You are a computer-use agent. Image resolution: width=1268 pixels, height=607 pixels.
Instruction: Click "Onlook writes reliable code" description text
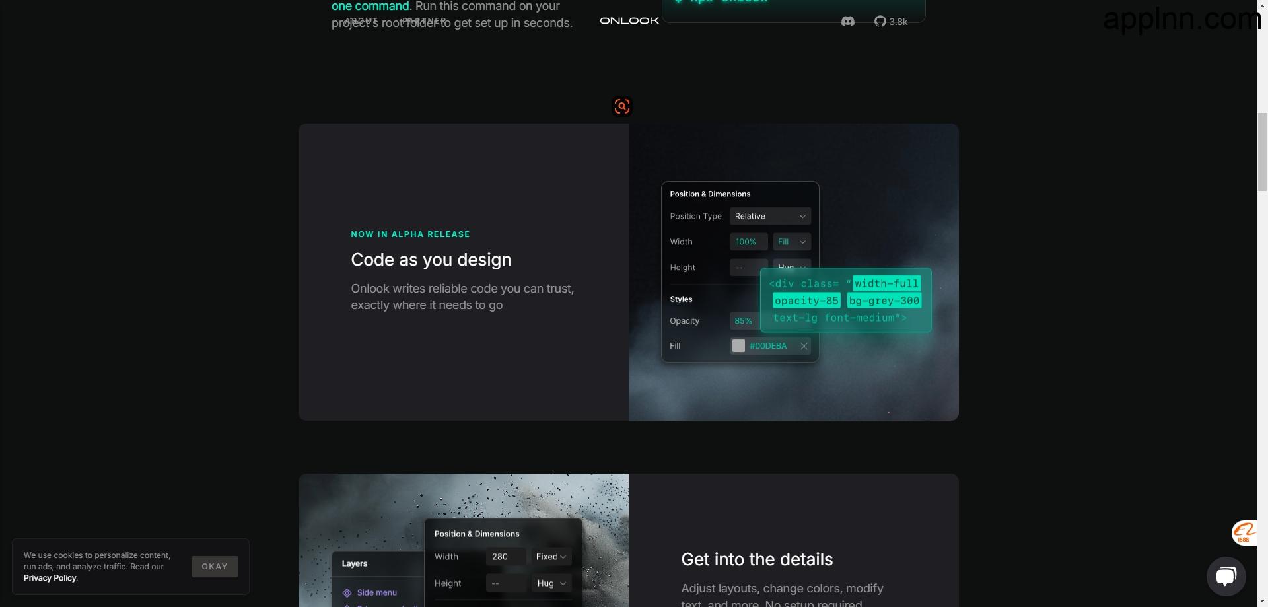pos(462,297)
